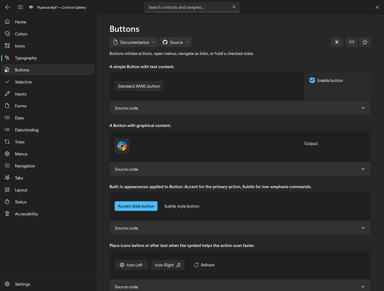Click the Refresh button
The height and width of the screenshot is (291, 384).
204,265
